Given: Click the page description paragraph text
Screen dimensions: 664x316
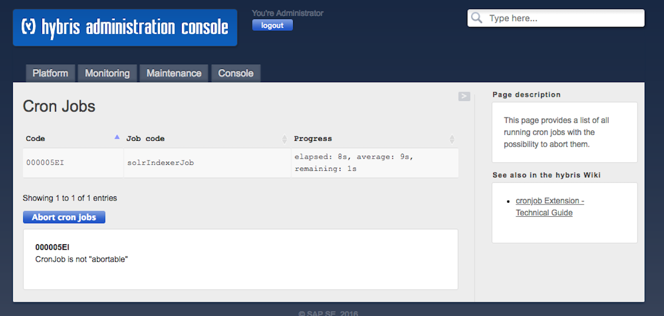Looking at the screenshot, I should (x=557, y=132).
